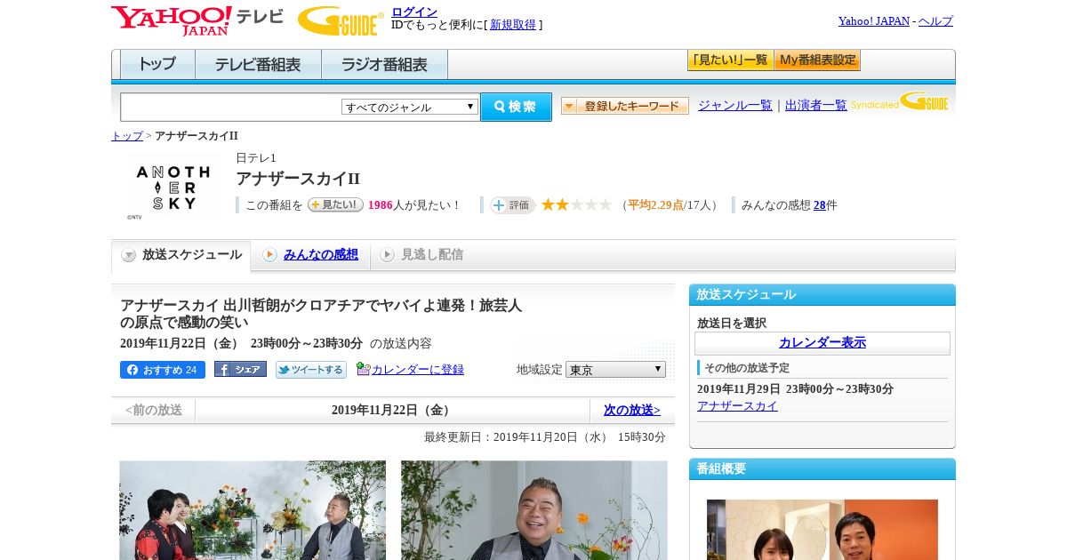Click the left program photo of studio guests
The image size is (1067, 560).
coord(253,510)
